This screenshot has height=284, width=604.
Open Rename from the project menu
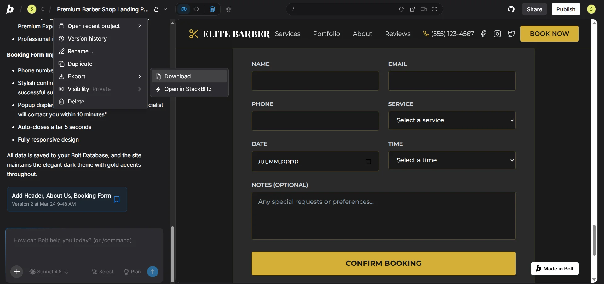click(80, 51)
